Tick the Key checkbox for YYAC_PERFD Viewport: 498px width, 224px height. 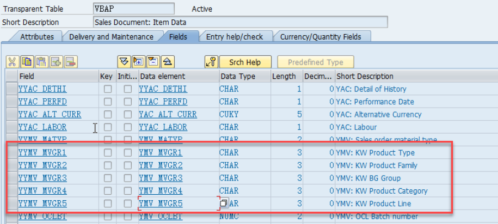[x=108, y=102]
